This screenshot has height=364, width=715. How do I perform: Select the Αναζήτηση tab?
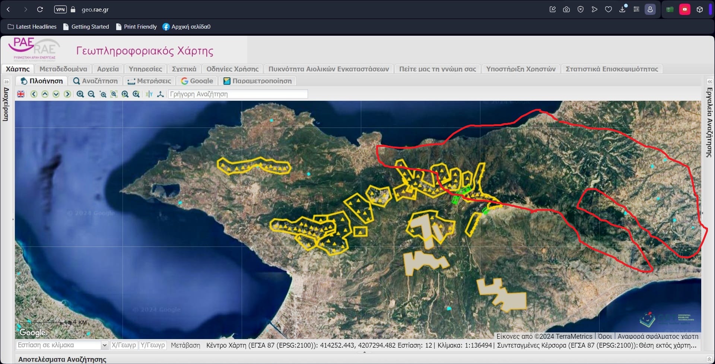[x=95, y=81]
